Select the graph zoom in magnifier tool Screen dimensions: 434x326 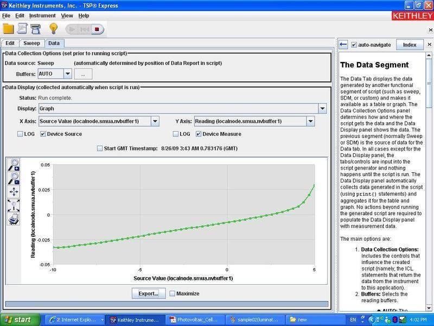(x=14, y=165)
